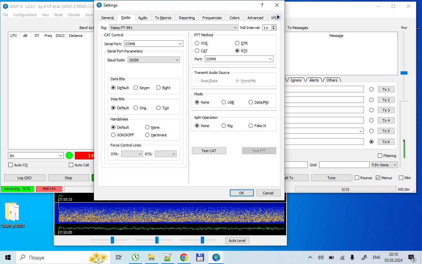
Task: Click the Grid input field
Action: tap(344, 165)
